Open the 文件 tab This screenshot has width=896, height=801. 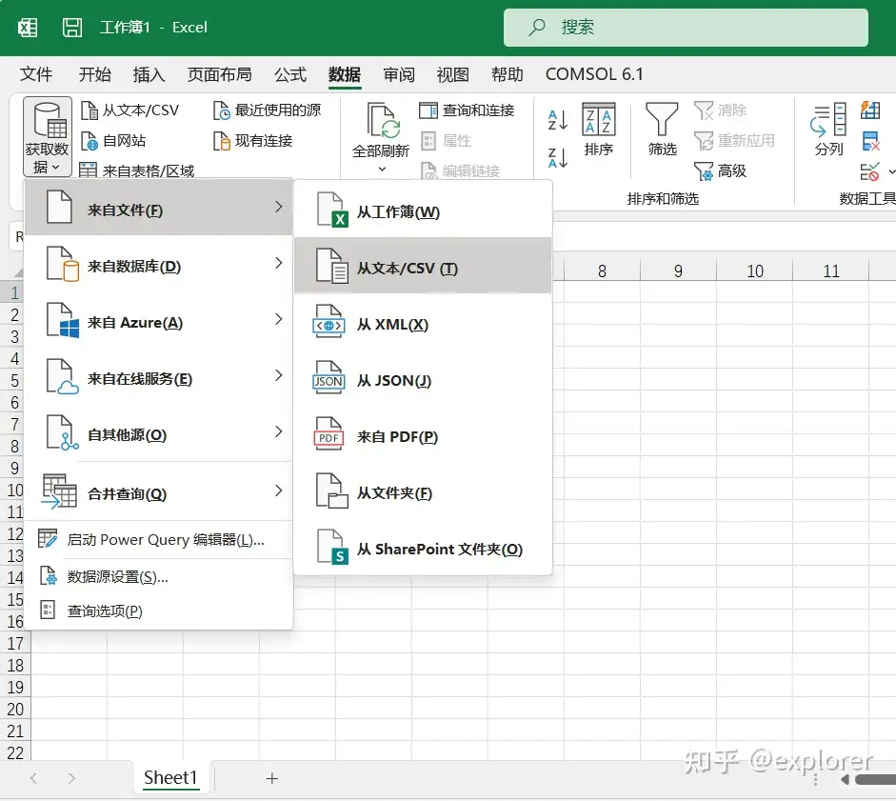(x=36, y=74)
